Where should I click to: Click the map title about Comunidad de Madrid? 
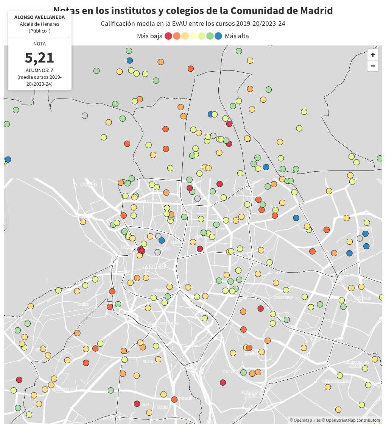(193, 11)
